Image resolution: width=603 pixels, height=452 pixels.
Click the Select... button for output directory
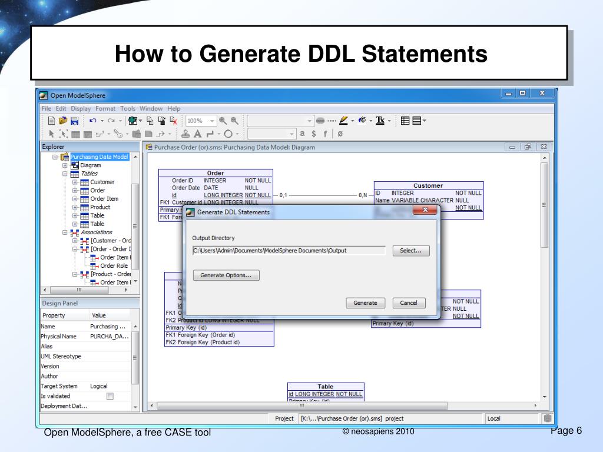click(410, 251)
